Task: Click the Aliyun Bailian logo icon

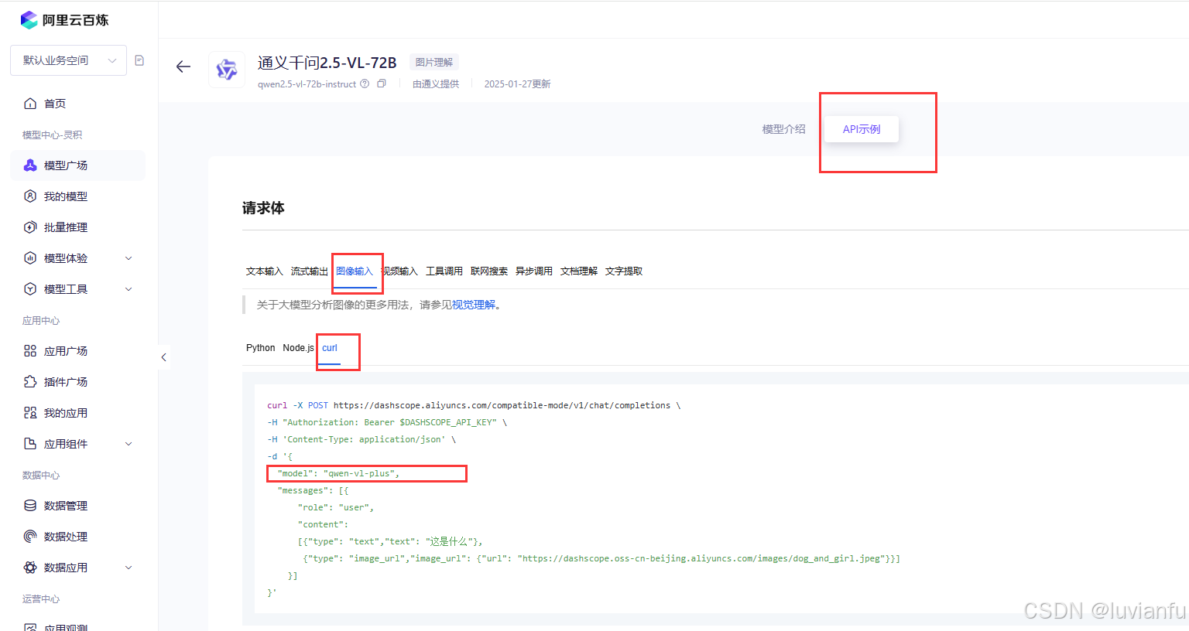Action: pos(29,20)
